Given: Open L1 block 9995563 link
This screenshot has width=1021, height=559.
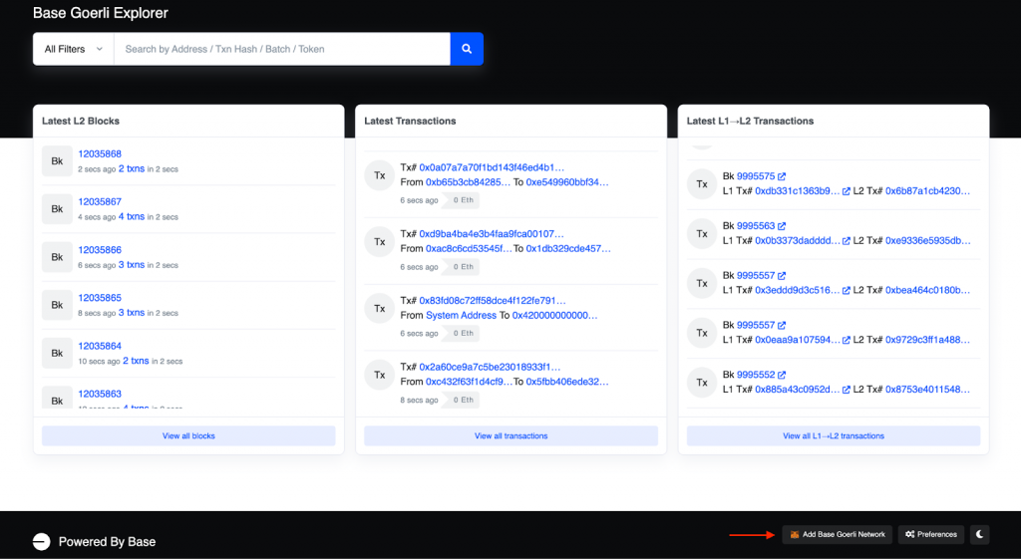Looking at the screenshot, I should [x=756, y=226].
